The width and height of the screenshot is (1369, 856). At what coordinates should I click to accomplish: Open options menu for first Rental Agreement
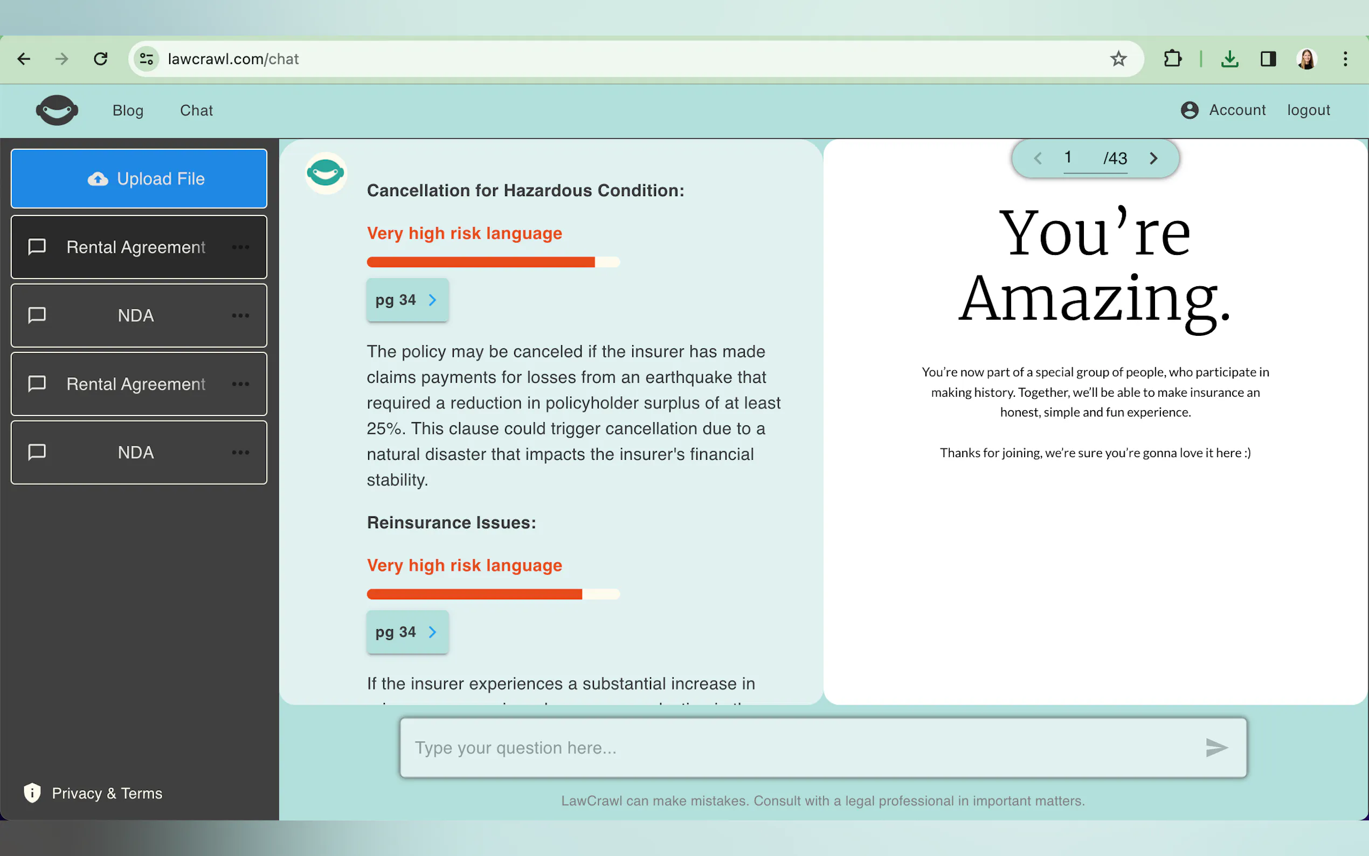coord(240,247)
